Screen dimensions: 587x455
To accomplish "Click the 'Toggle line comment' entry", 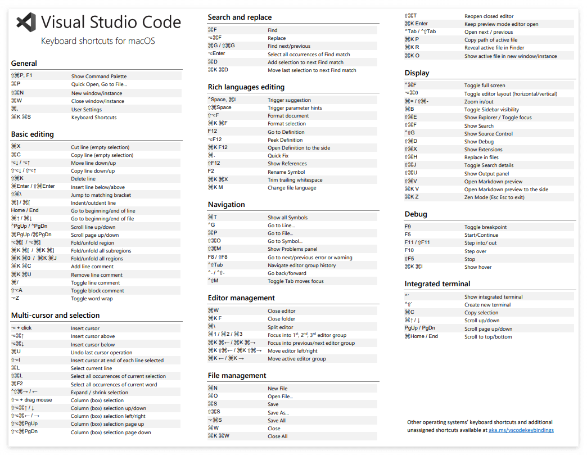I will pos(96,283).
